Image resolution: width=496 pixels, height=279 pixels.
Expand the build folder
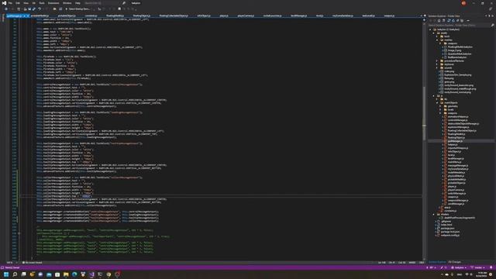(437, 36)
